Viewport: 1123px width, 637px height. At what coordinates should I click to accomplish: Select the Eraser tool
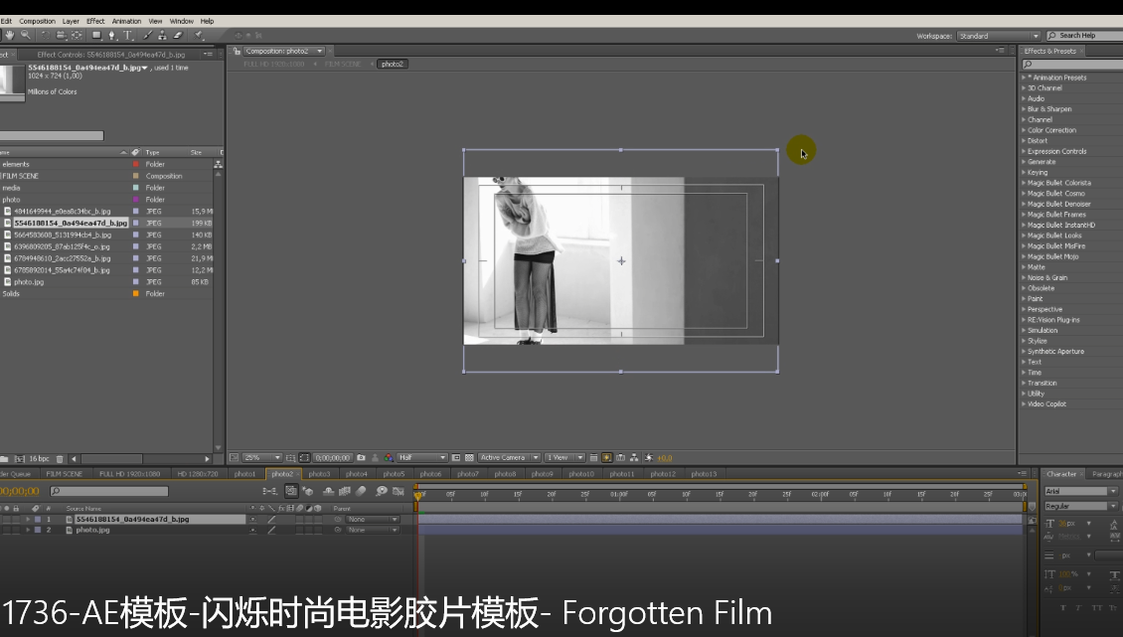tap(178, 35)
